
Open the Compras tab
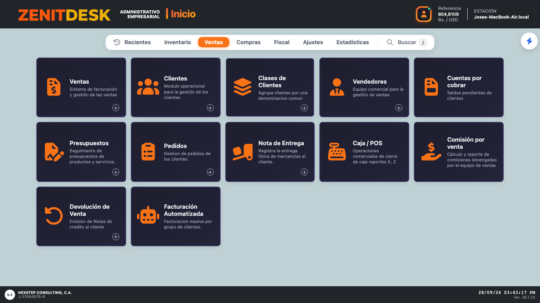coord(248,42)
